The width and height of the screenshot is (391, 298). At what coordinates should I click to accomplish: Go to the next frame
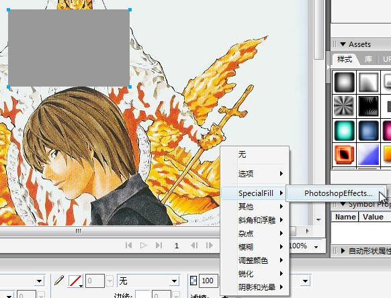pyautogui.click(x=209, y=246)
